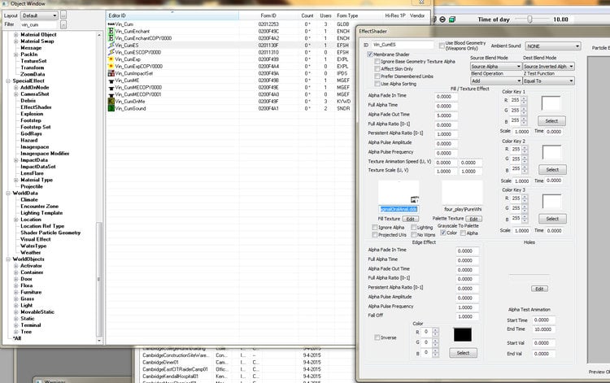
Task: Click the circular minus toolbar icon
Action: point(442,20)
